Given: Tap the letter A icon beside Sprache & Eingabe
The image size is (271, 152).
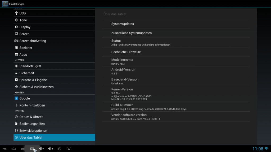Looking at the screenshot, I should click(16, 80).
